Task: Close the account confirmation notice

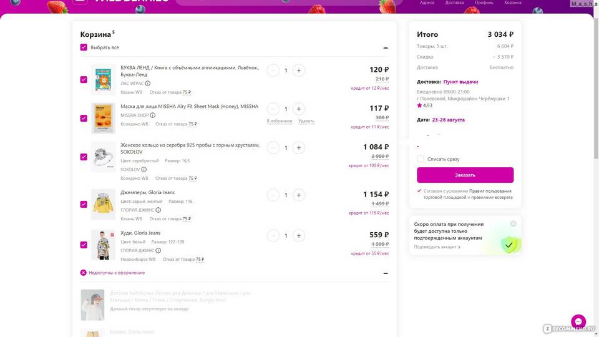Action: [513, 223]
